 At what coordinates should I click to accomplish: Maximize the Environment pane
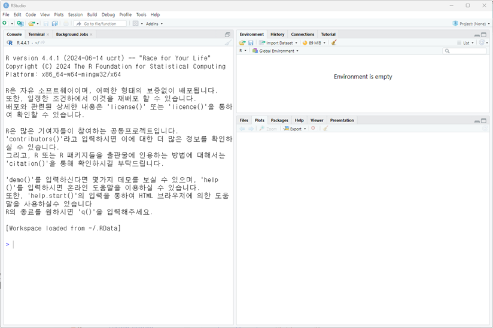point(484,35)
